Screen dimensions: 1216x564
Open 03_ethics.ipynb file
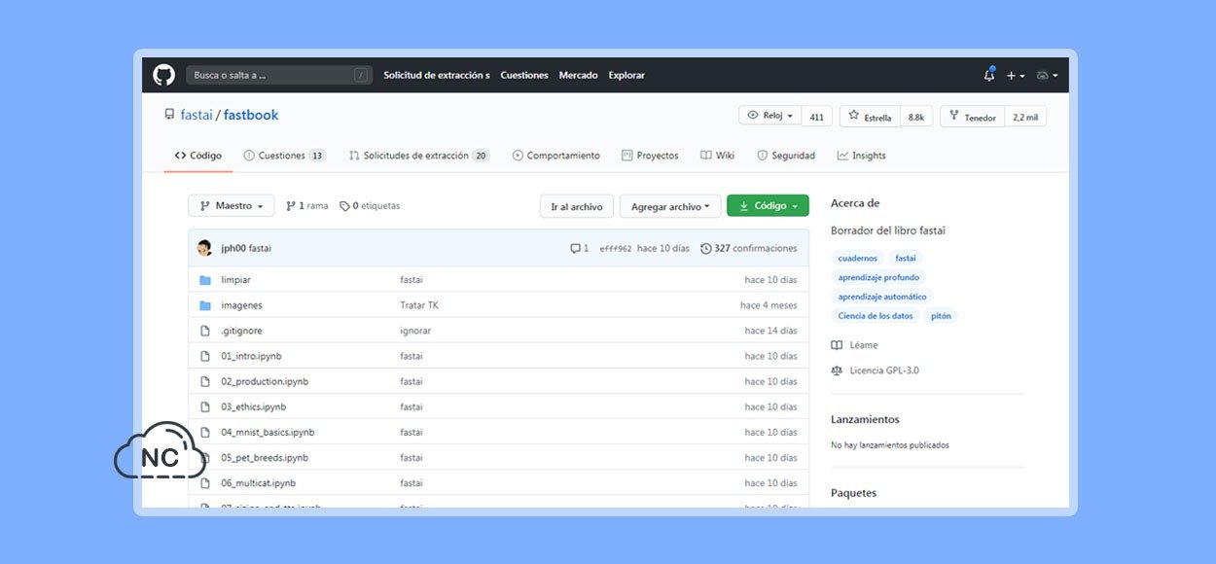point(253,406)
